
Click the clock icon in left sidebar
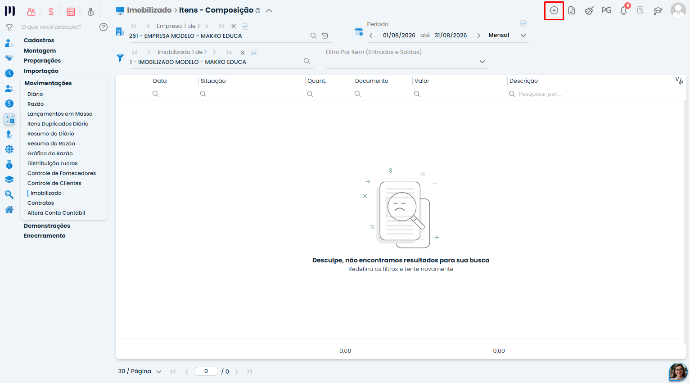click(9, 73)
